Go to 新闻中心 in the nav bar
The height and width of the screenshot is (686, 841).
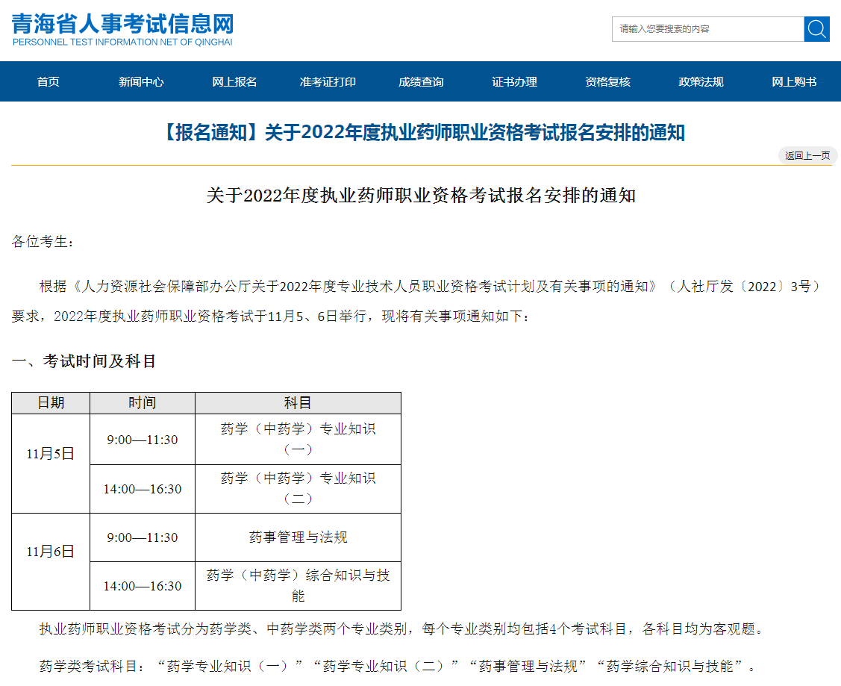[141, 82]
